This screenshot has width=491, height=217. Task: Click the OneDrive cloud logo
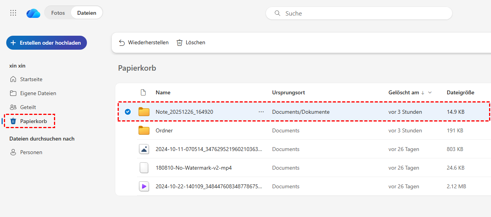[33, 13]
